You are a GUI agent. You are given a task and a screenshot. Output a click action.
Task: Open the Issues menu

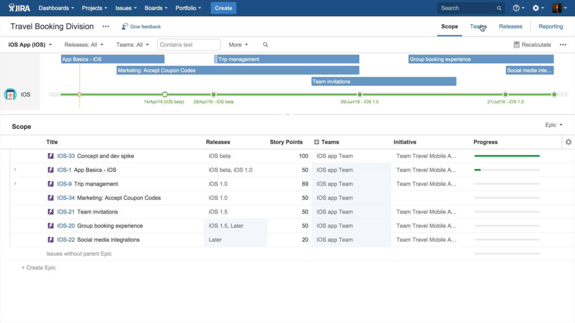(x=126, y=8)
